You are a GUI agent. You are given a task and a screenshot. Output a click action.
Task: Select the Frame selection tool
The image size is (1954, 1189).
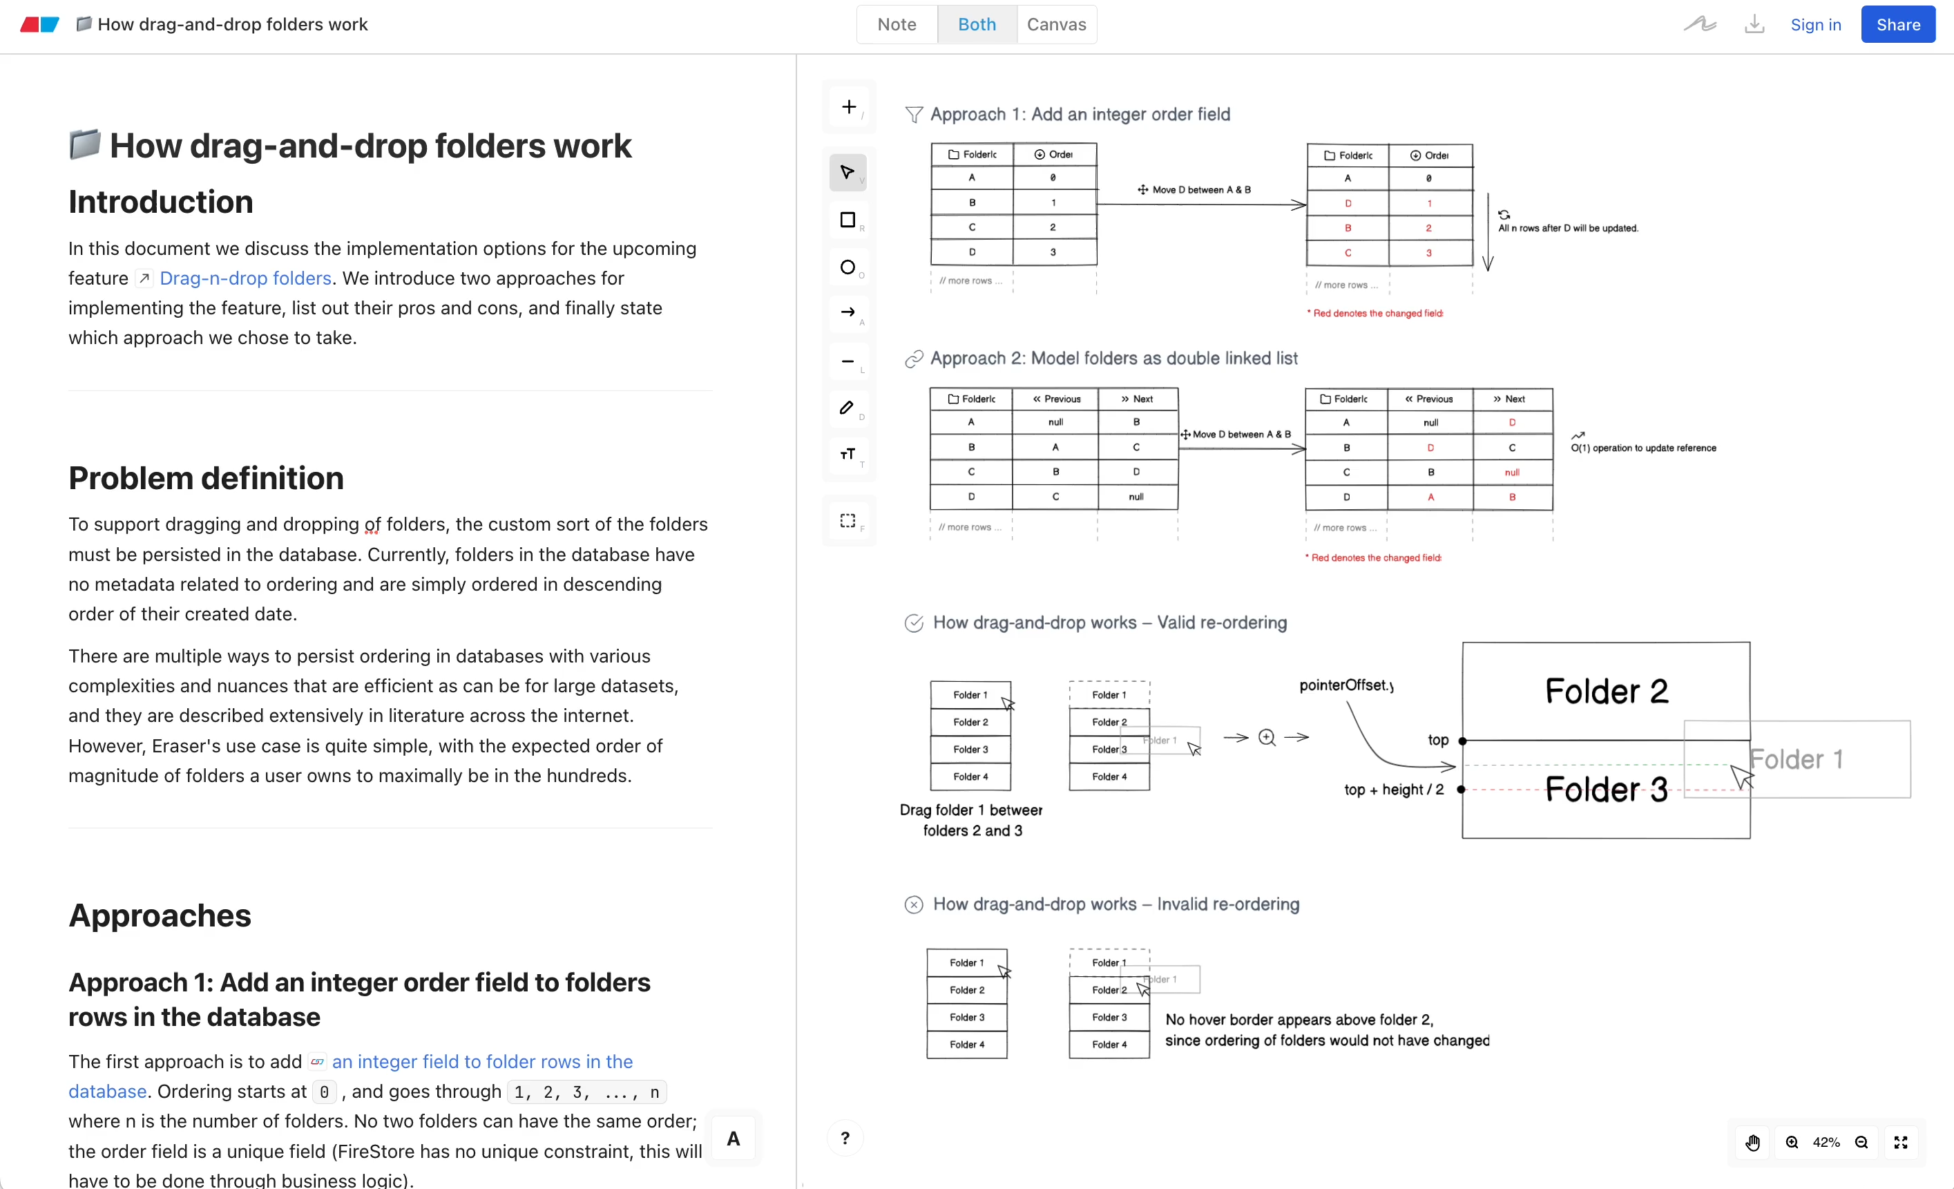[x=847, y=520]
